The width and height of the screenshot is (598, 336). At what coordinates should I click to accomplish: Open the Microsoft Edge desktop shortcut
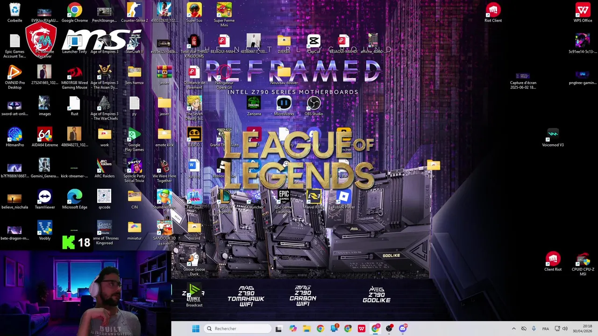(x=75, y=200)
